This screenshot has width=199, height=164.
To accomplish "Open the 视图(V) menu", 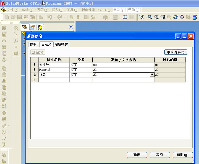I will pos(43,10).
